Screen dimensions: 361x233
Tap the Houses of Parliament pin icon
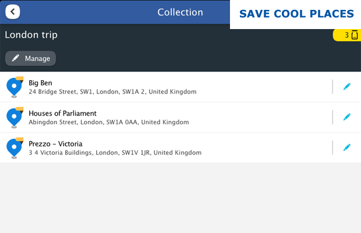point(14,117)
